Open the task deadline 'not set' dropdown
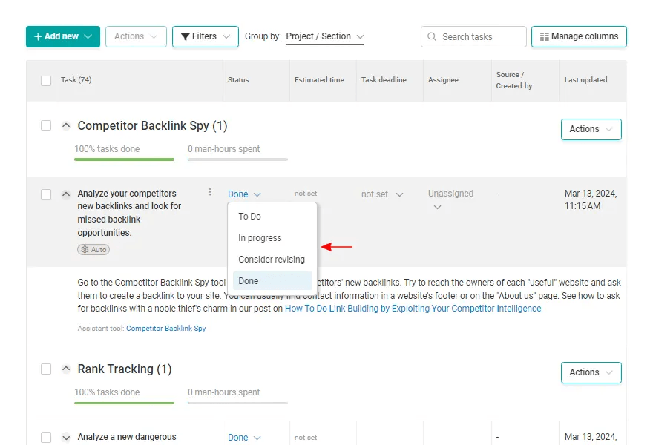Screen dimensions: 653x445 click(382, 194)
